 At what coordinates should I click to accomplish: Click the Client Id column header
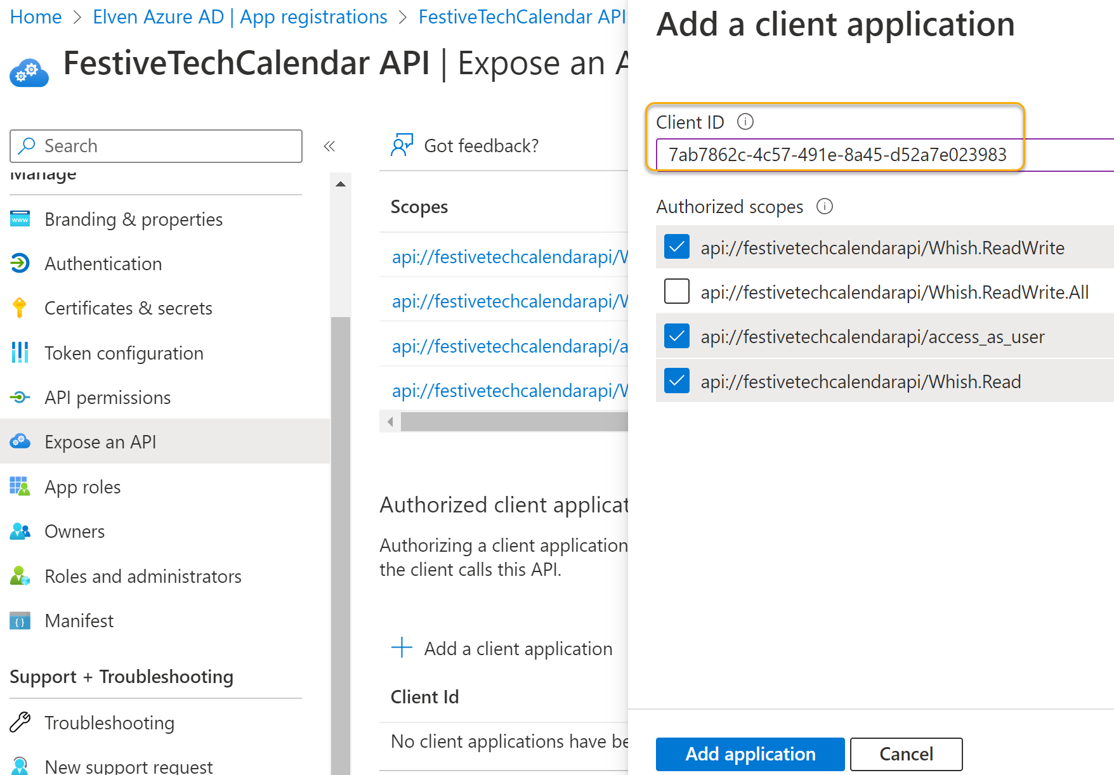424,697
